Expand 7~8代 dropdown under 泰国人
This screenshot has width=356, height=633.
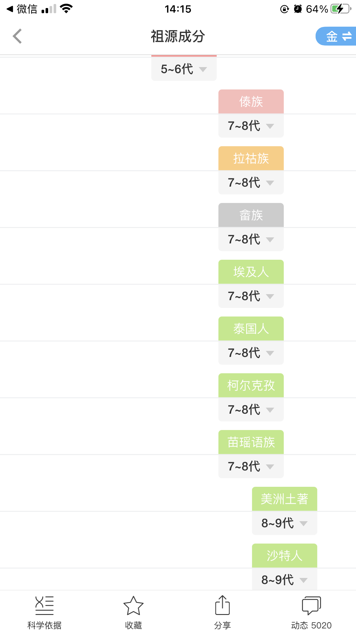coord(251,353)
